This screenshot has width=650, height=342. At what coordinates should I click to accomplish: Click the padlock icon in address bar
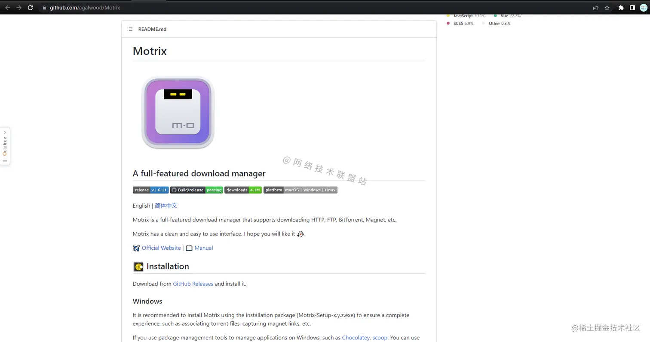[x=44, y=8]
